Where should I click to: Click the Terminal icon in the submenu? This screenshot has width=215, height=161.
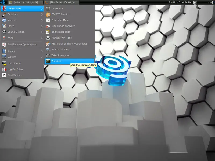click(x=48, y=61)
